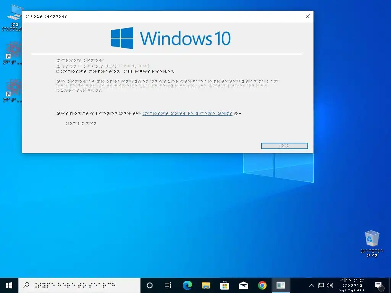The image size is (391, 293).
Task: Close the About Windows dialog with the X
Action: [308, 16]
